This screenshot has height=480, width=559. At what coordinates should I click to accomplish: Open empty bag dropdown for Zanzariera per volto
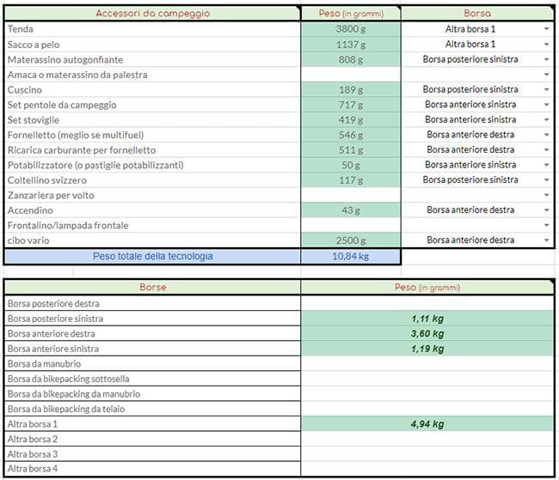546,195
